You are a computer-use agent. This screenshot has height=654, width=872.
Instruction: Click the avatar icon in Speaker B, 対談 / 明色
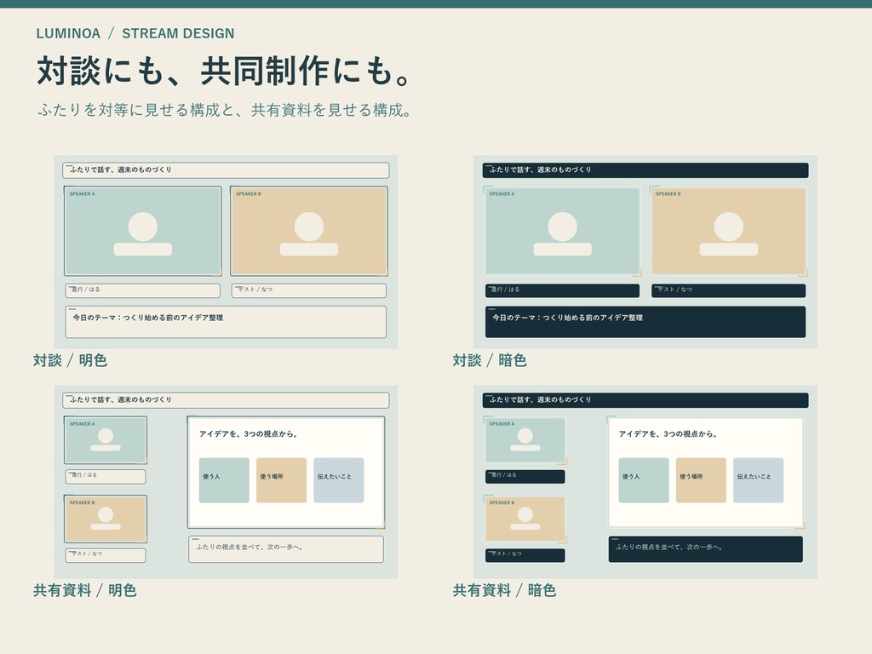pos(309,234)
